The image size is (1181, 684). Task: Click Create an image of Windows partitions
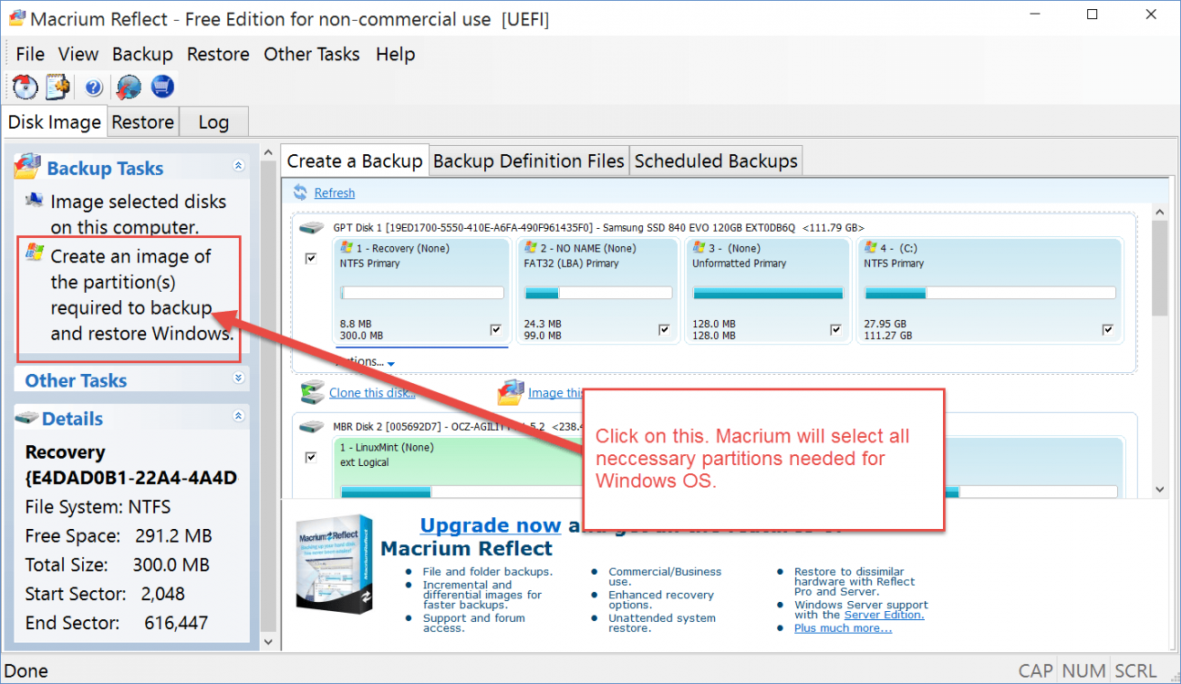tap(130, 295)
